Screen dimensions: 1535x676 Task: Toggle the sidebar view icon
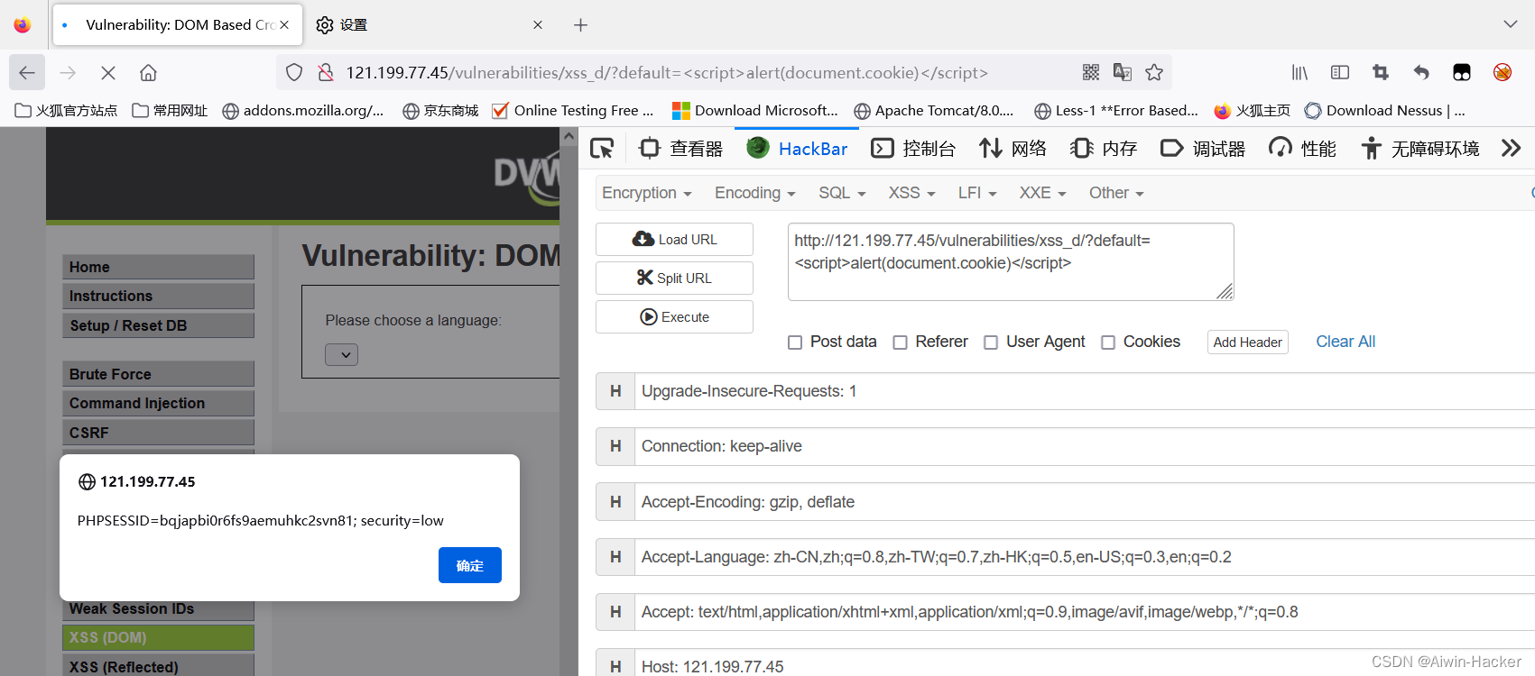(x=1340, y=72)
